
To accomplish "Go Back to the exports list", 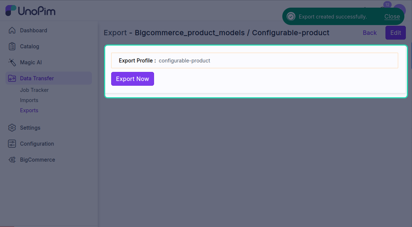I will [x=370, y=33].
